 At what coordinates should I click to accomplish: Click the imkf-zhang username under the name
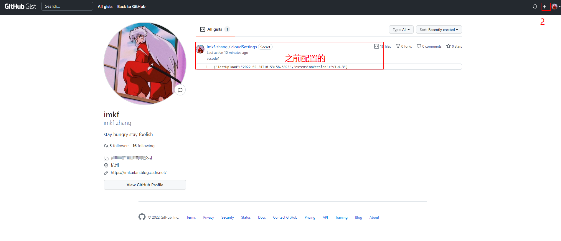(117, 123)
